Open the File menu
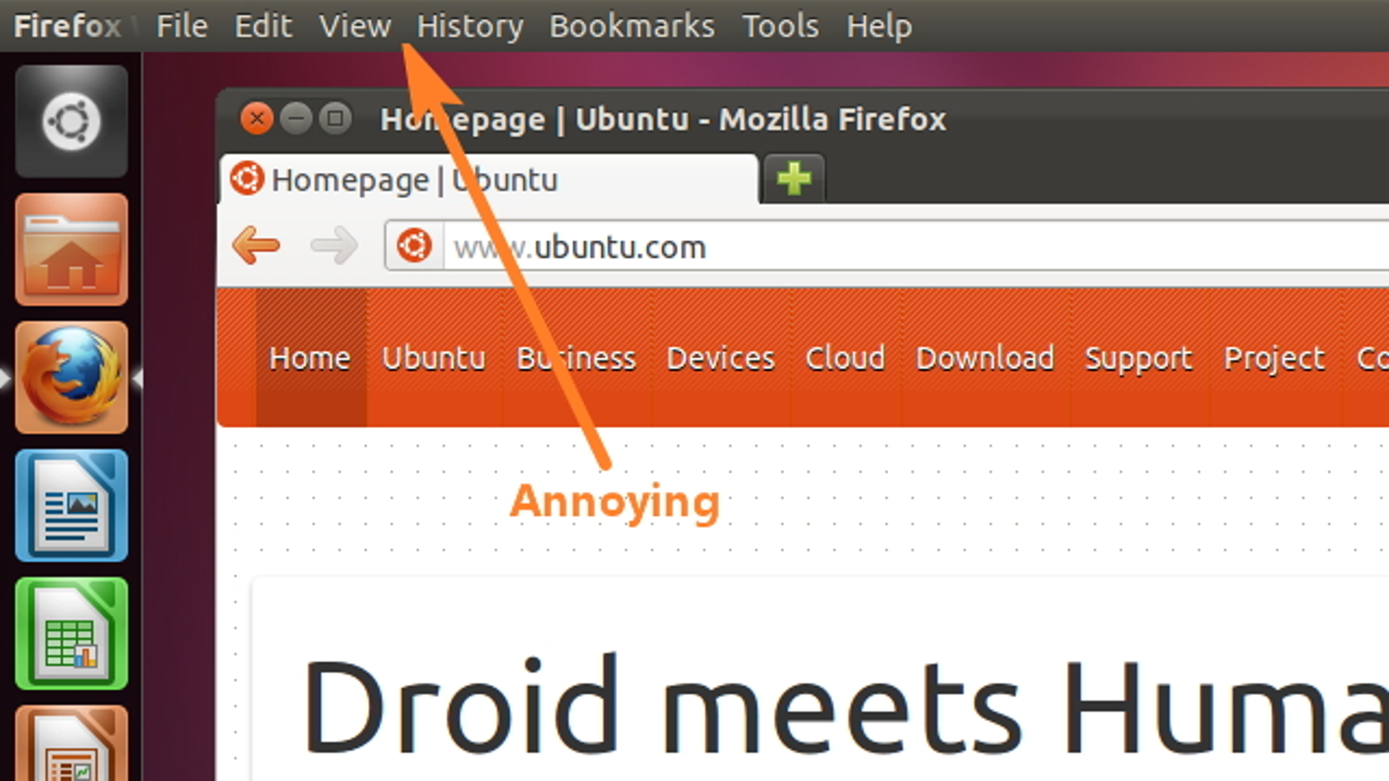 point(182,26)
